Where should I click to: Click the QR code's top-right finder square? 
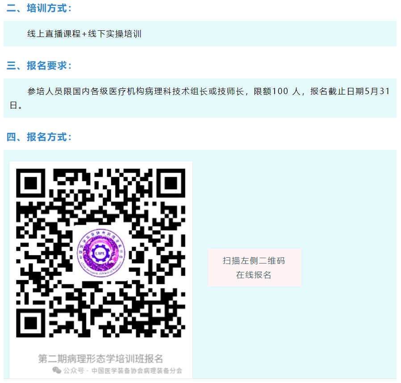click(171, 183)
